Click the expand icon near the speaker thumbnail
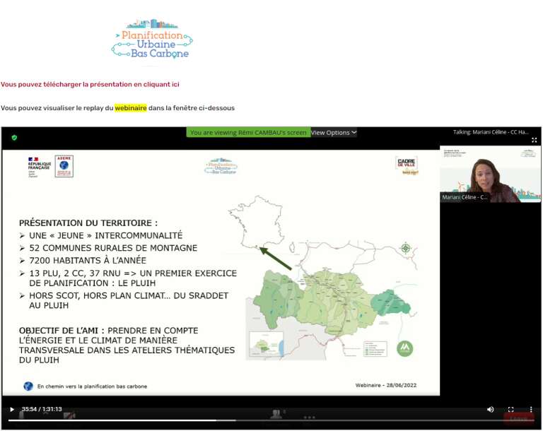This screenshot has width=543, height=431. tap(534, 140)
